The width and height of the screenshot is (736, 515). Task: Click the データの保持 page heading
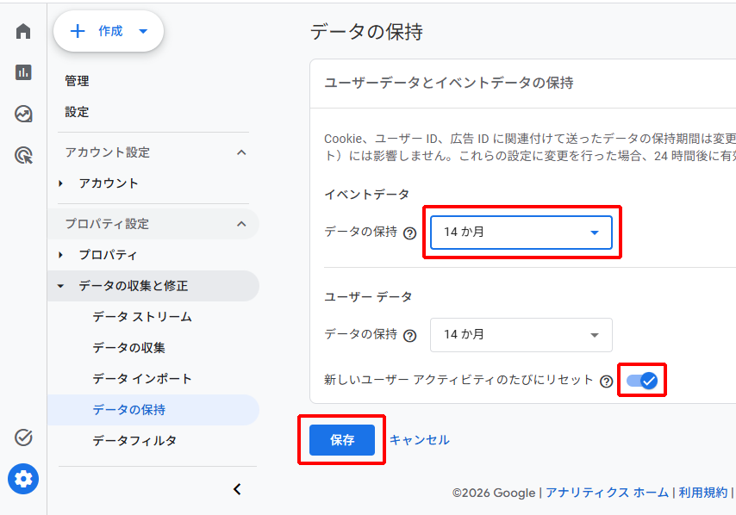coord(366,32)
